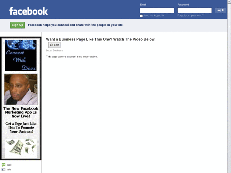Screen dimensions: 231x173
Task: Enable the Keep me logged in checkbox
Action: pyautogui.click(x=141, y=16)
